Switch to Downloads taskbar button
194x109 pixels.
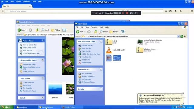click(x=26, y=107)
